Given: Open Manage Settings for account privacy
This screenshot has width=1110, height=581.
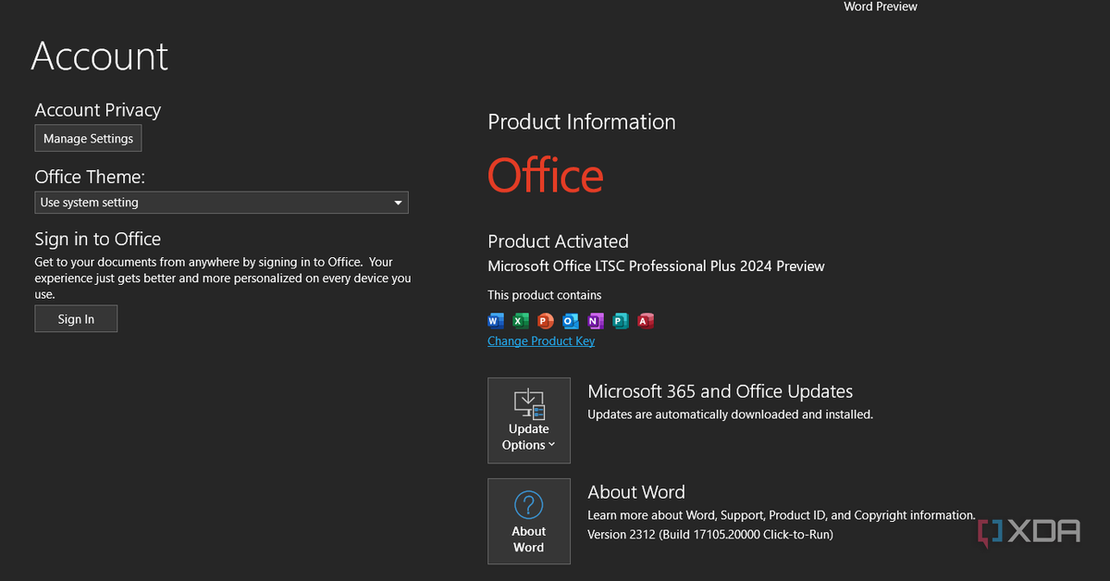Looking at the screenshot, I should (88, 139).
